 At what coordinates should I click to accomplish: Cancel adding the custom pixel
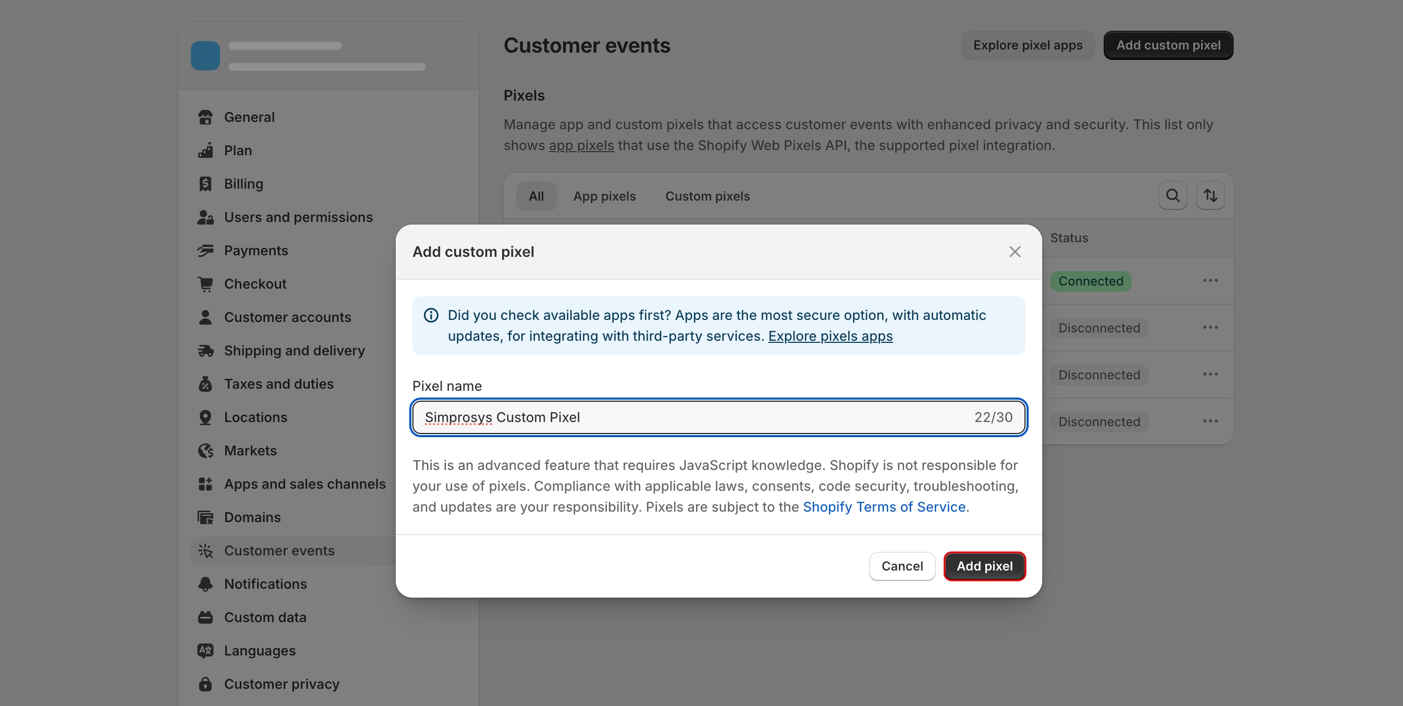[x=902, y=566]
